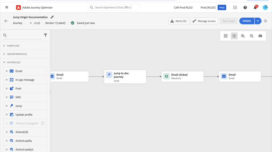
Task: Select the Email clicked node on canvas
Action: pos(182,76)
